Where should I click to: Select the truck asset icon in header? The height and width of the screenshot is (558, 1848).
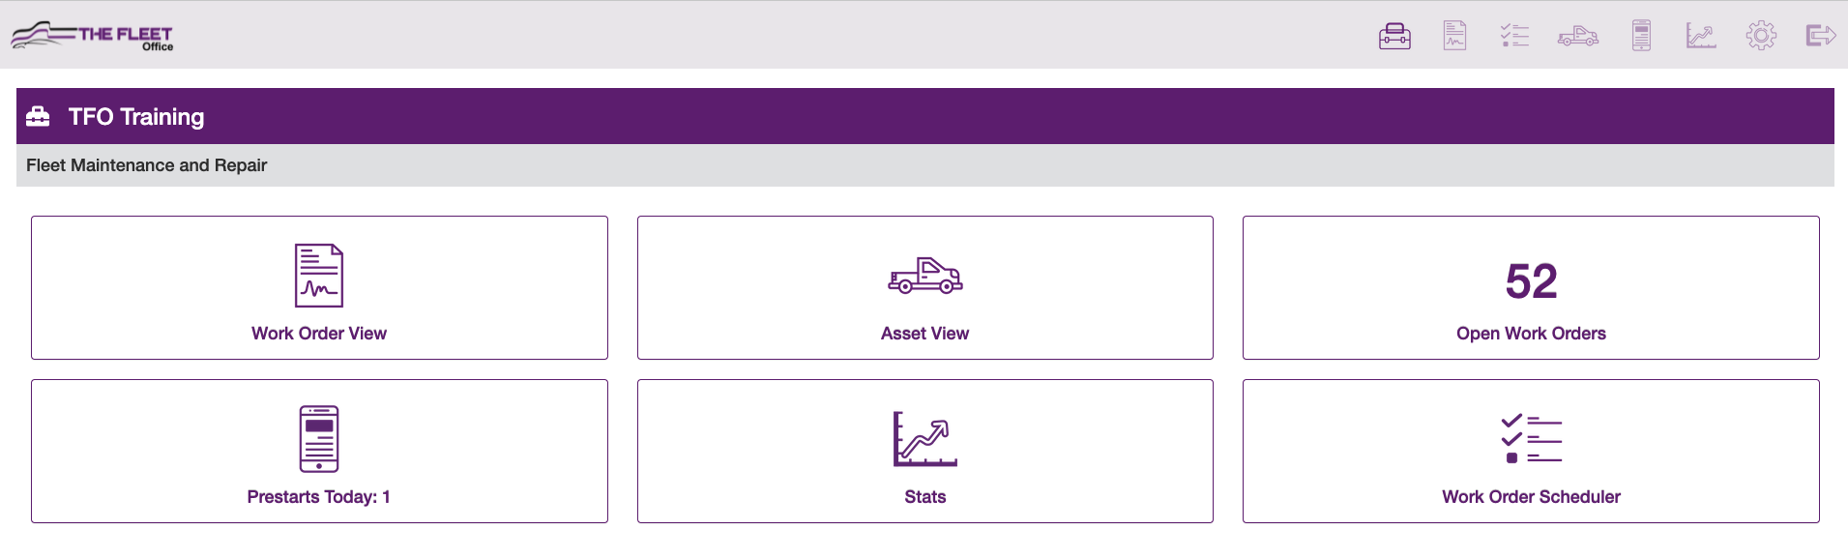pyautogui.click(x=1577, y=37)
